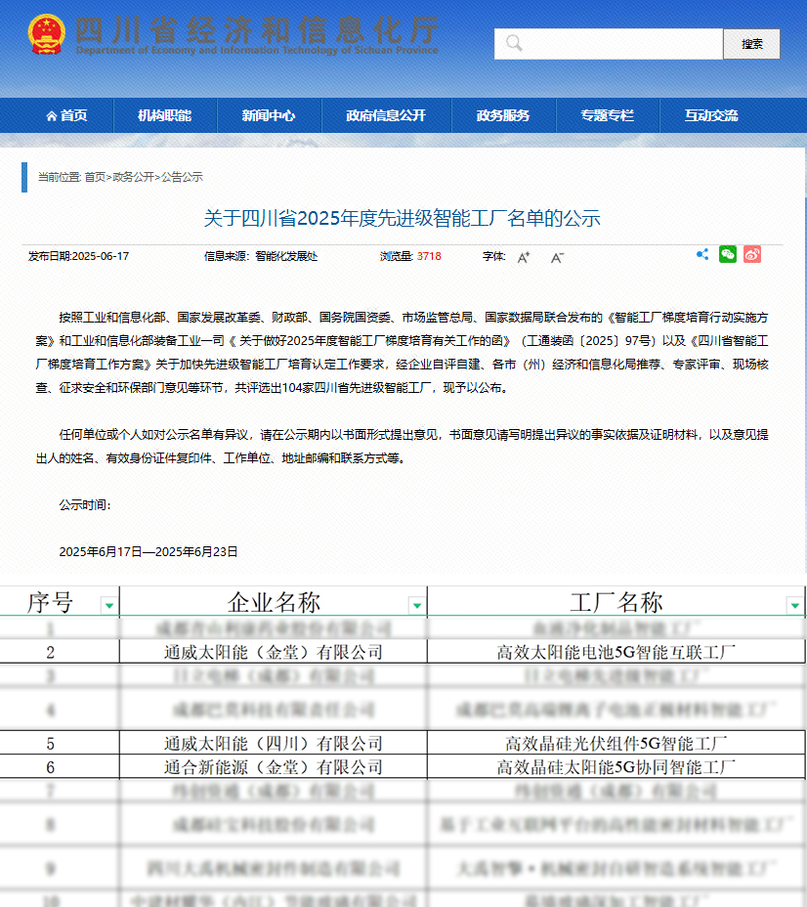Viewport: 807px width, 907px height.
Task: Increase font size with the A+ icon
Action: coord(523,255)
